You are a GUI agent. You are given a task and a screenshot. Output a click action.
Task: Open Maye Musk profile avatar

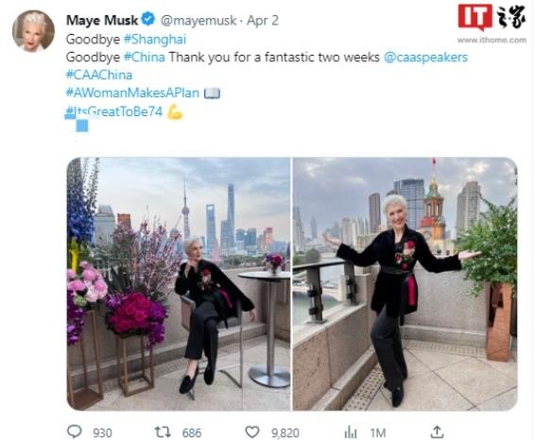click(x=33, y=31)
